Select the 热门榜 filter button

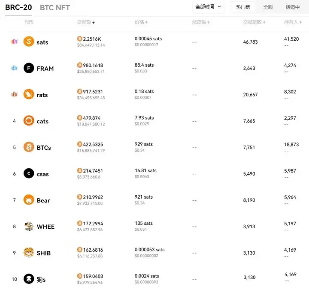[243, 7]
